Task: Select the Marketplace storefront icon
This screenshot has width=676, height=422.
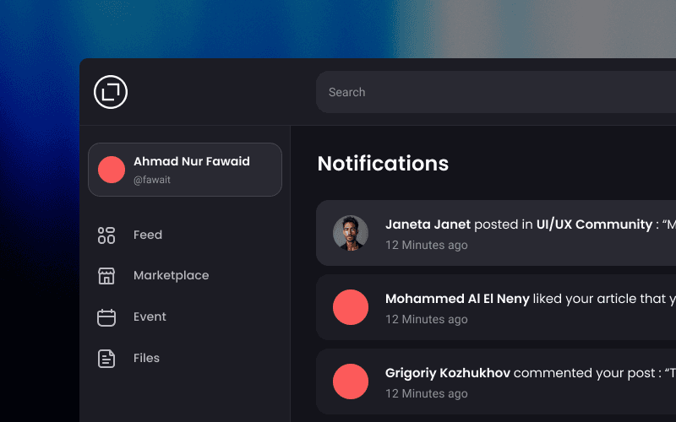Action: pyautogui.click(x=106, y=276)
